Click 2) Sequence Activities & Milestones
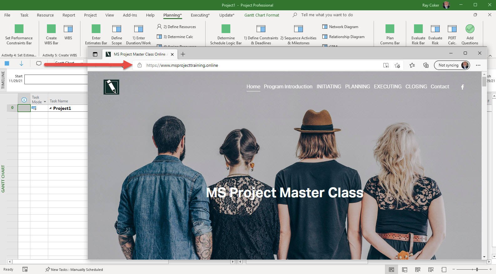Viewport: 496px width, 274px height. pyautogui.click(x=298, y=35)
